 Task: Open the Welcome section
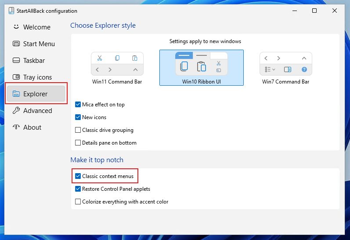pyautogui.click(x=36, y=27)
